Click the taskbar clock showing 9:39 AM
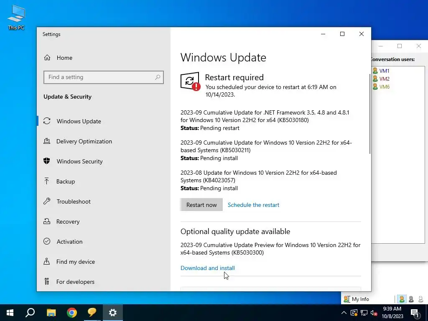 coord(392,313)
